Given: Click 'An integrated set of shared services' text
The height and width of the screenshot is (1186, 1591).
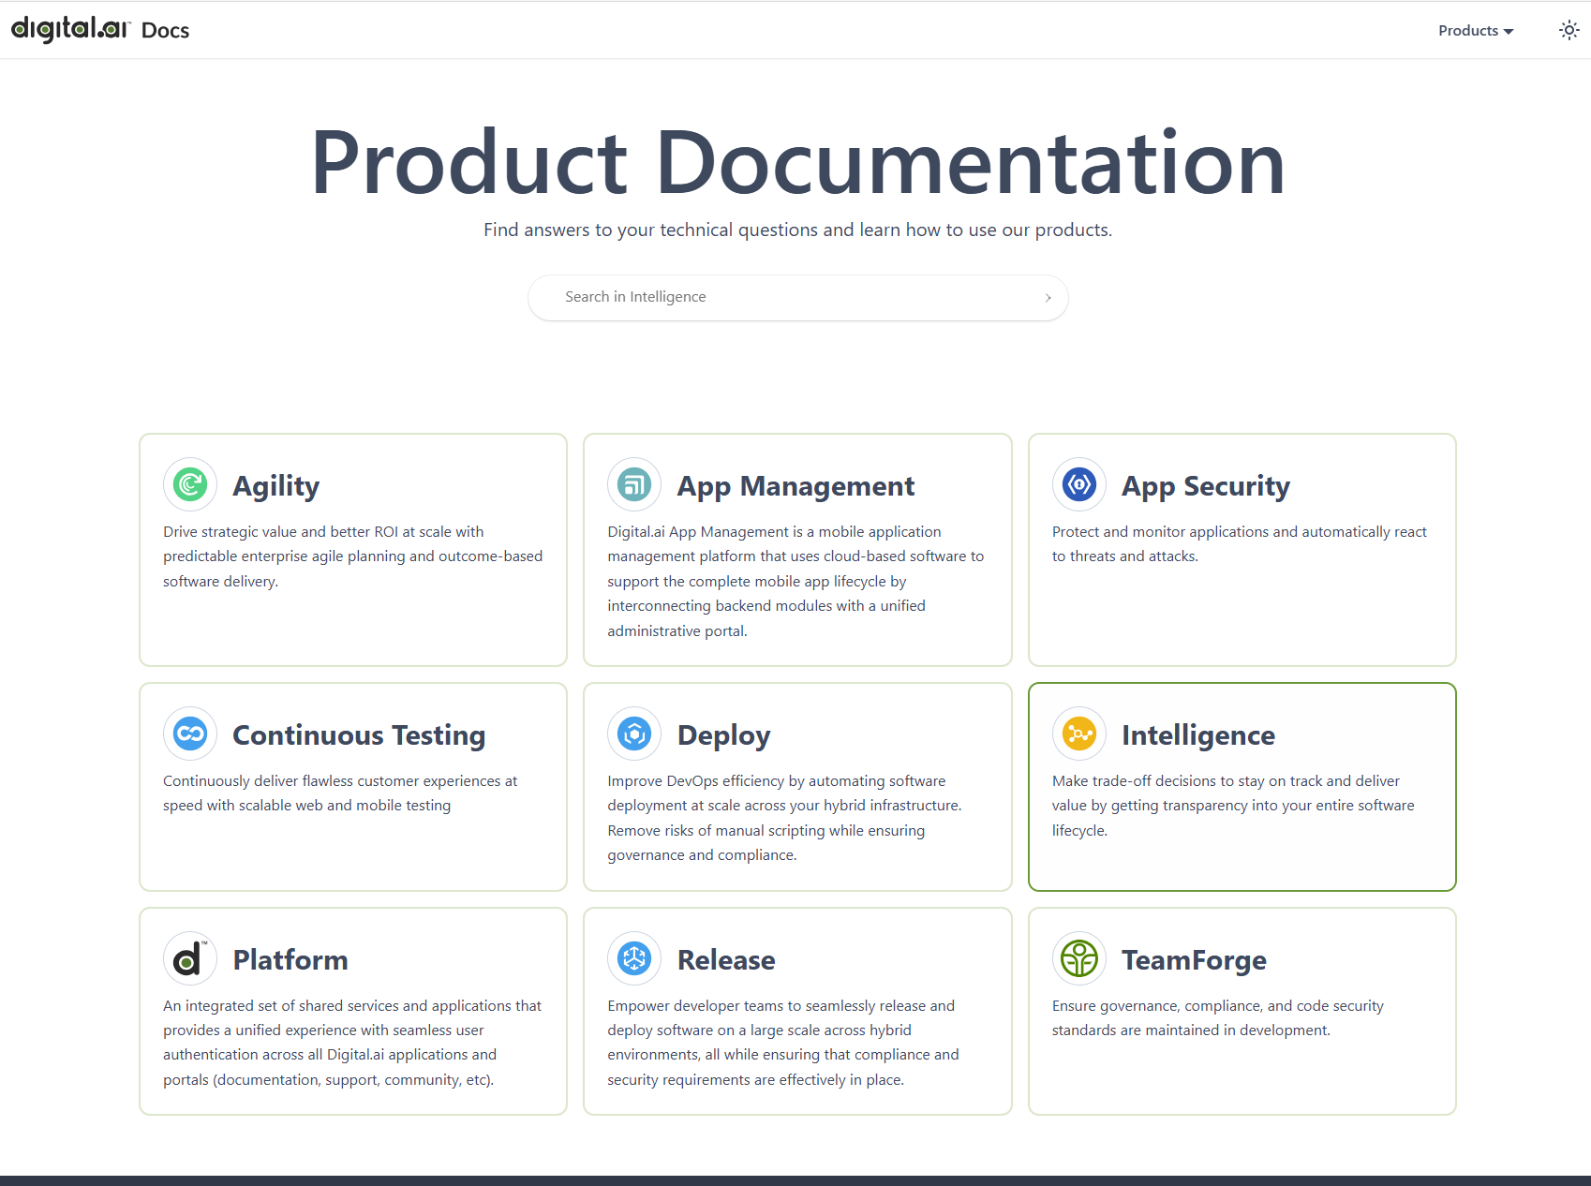Looking at the screenshot, I should tap(352, 1043).
